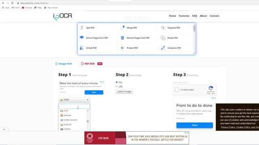Open the Contact menu item
The height and width of the screenshot is (145, 259).
click(214, 16)
